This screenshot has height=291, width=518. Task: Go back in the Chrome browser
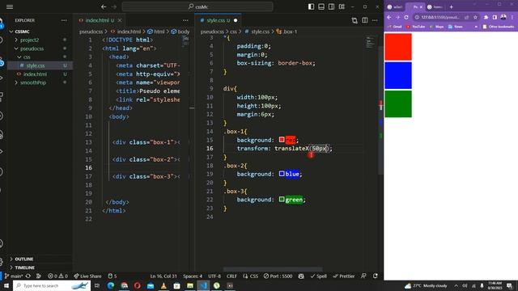[389, 17]
